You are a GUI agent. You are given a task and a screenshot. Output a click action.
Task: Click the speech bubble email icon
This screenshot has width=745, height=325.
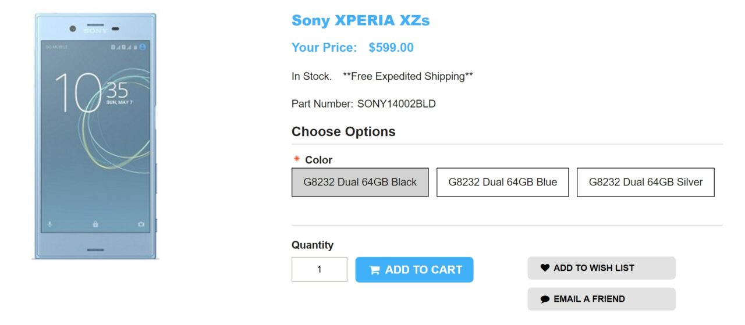(x=545, y=299)
